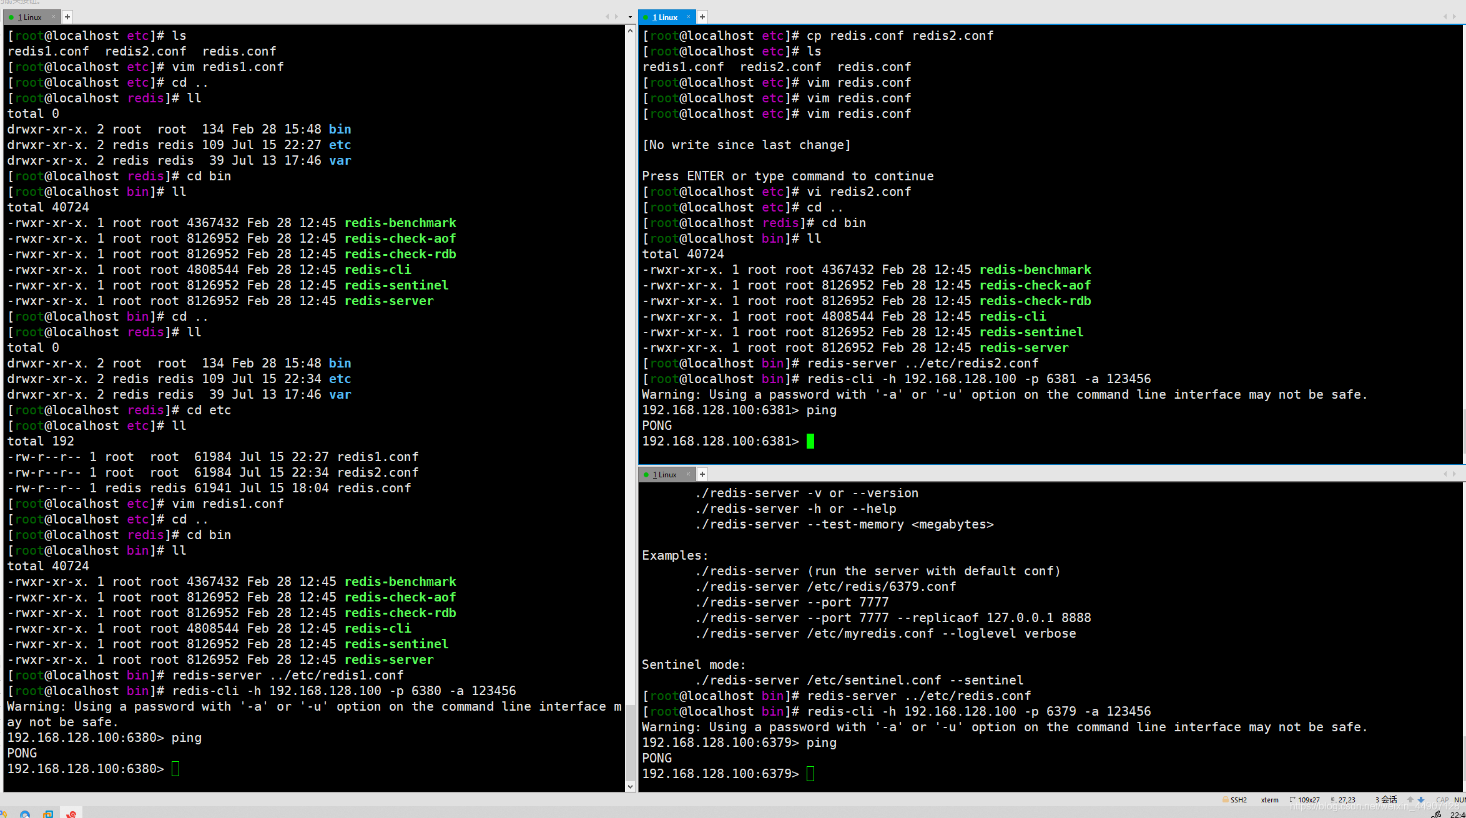The height and width of the screenshot is (818, 1466).
Task: Click 'Examples:' heading in the bottom-right pane
Action: [x=675, y=555]
